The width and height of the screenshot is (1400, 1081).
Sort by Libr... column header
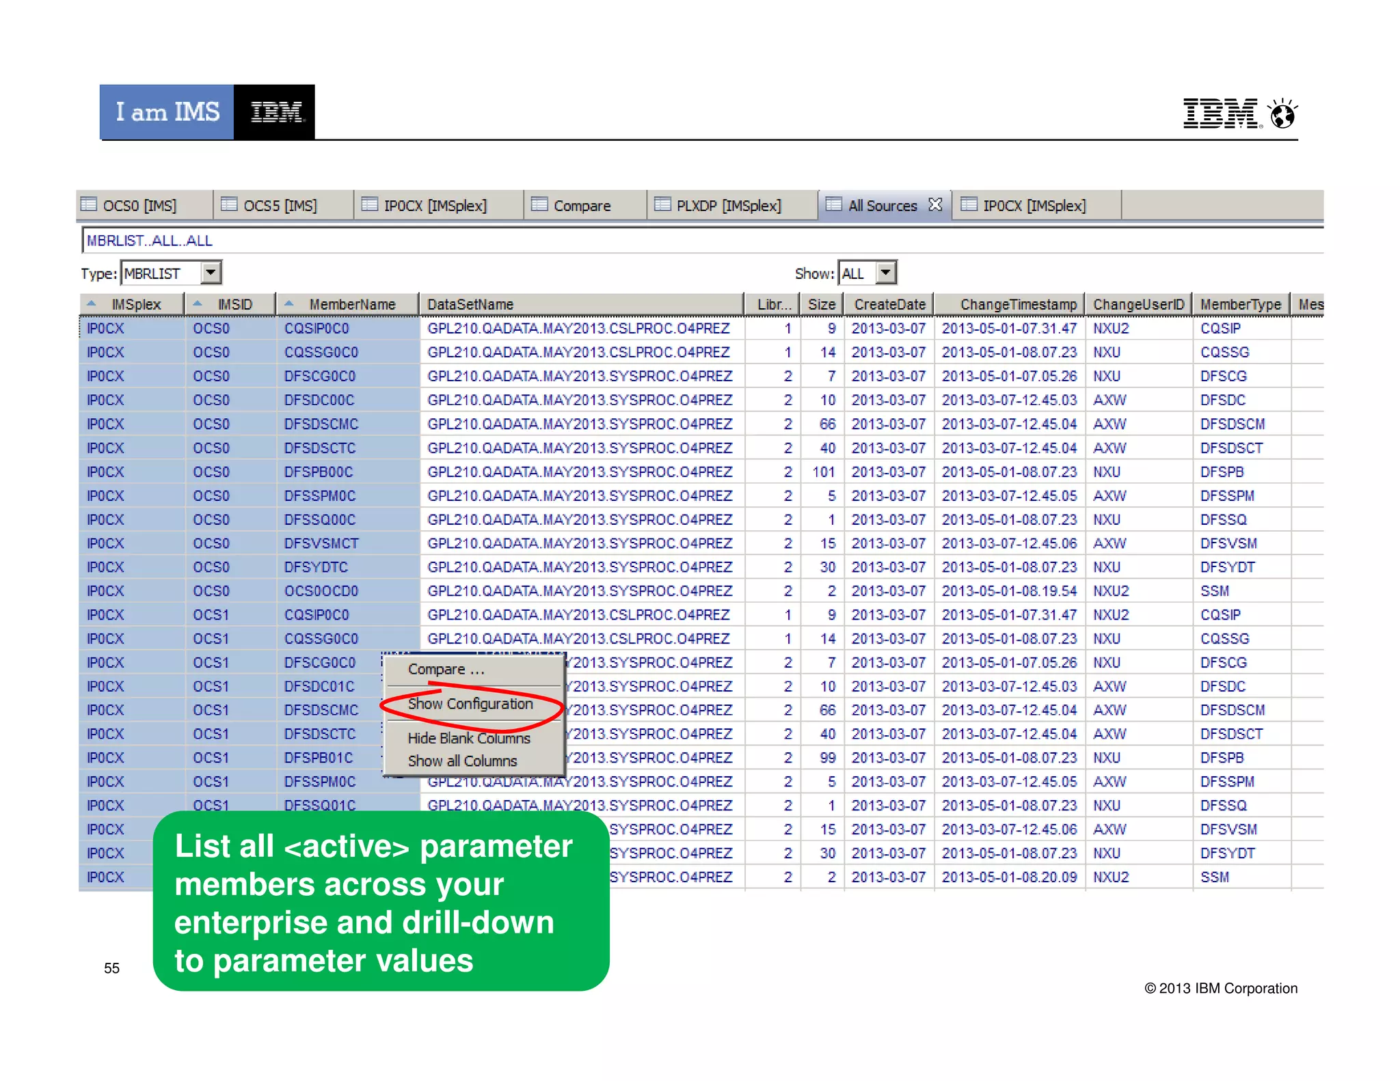(x=772, y=304)
